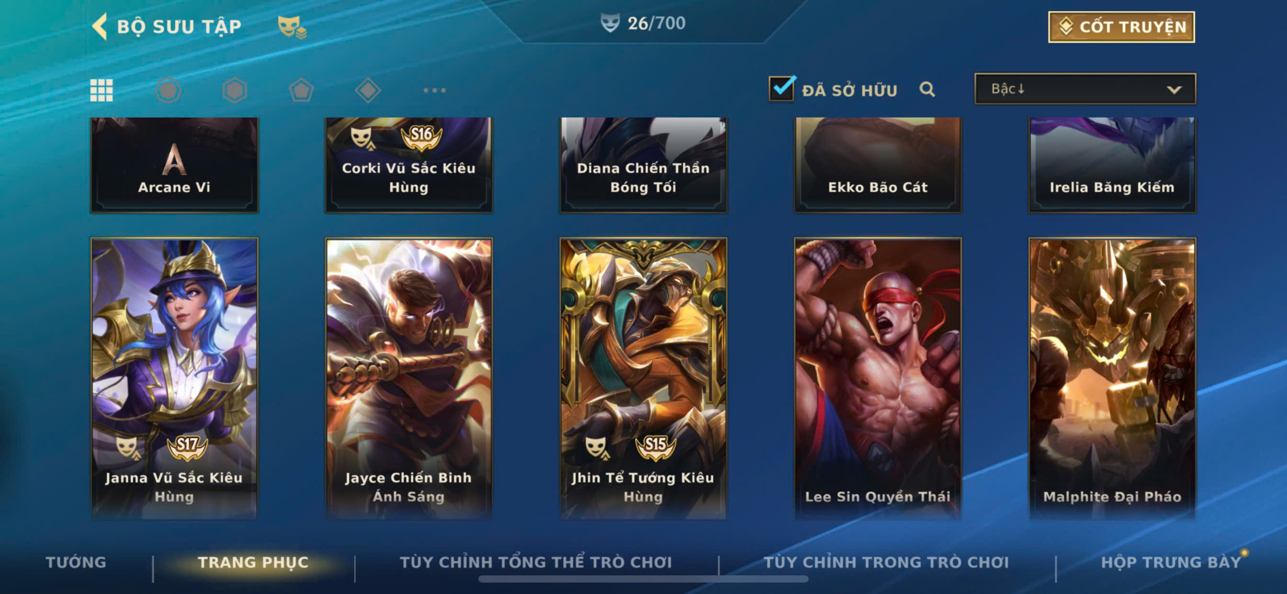Filter skins by circle rarity icon
Screen dimensions: 1287x594
pos(169,90)
